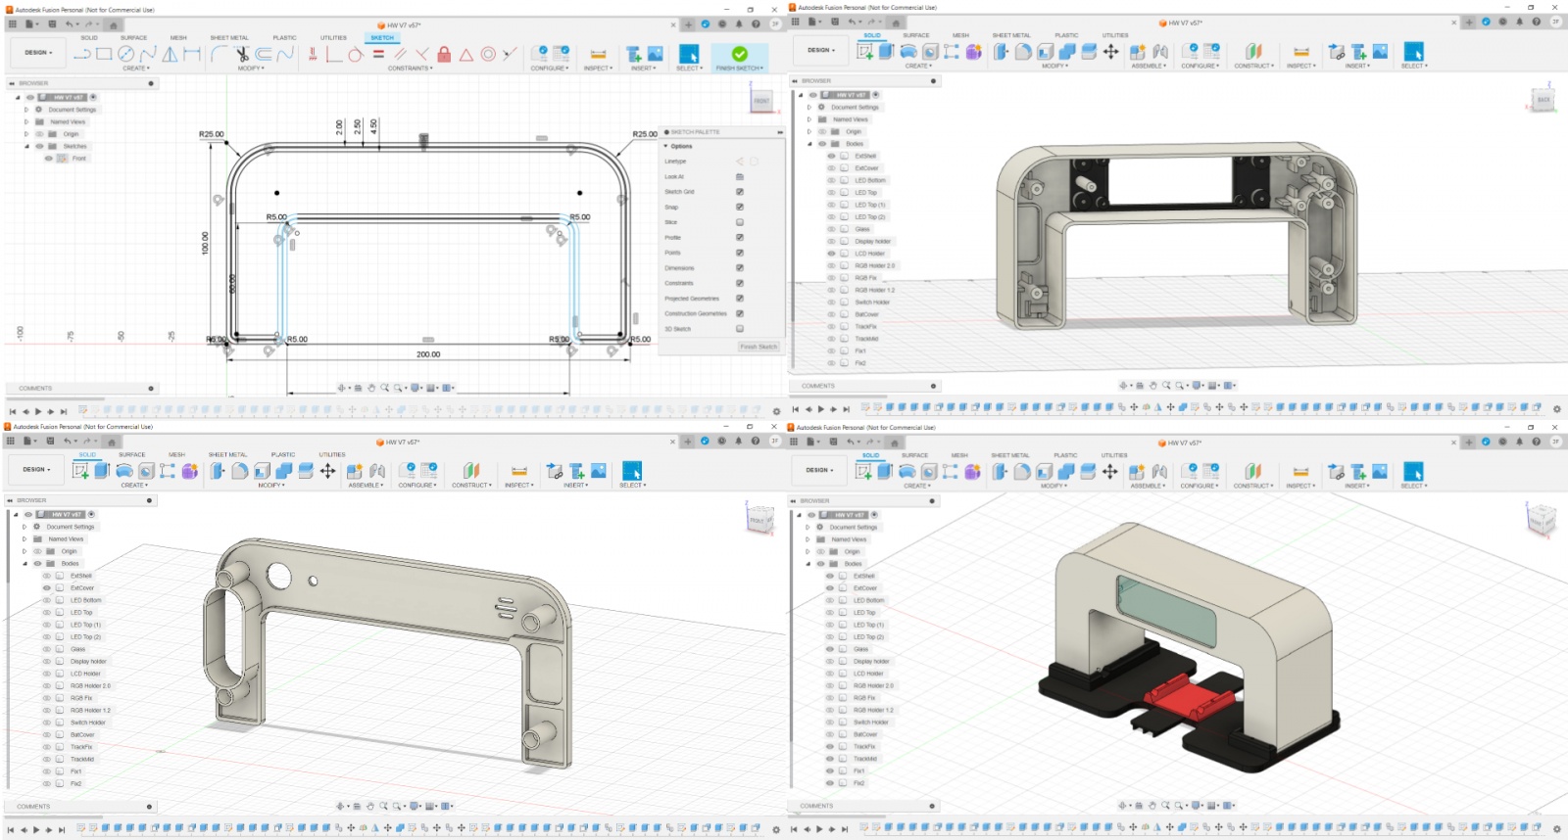Apply the Equal constraint in sketch toolbar
Screen dimensions: 1568x840
coord(378,54)
